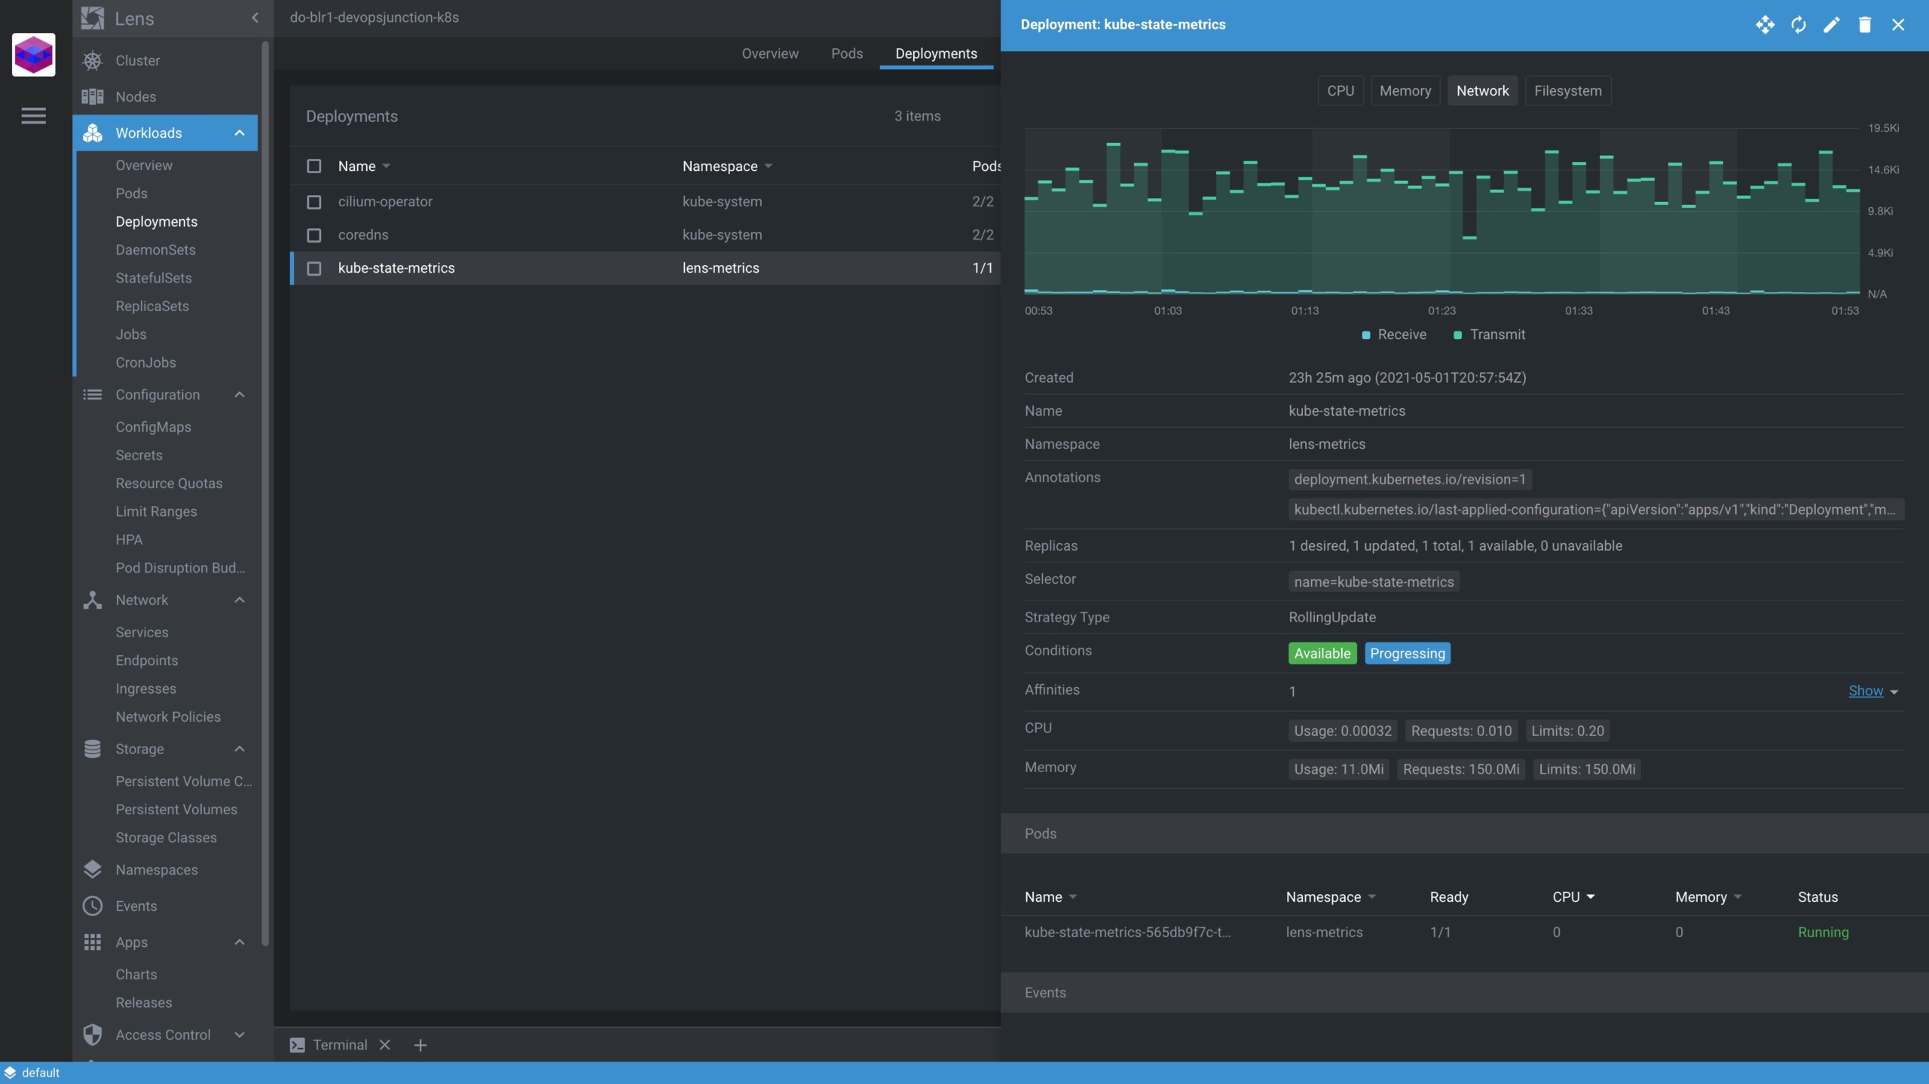Viewport: 1929px width, 1084px height.
Task: Click the Configuration list icon
Action: tap(92, 395)
